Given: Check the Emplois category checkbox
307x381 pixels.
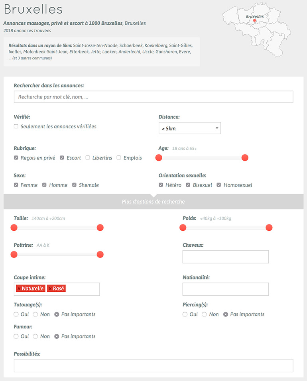Looking at the screenshot, I should (x=119, y=158).
